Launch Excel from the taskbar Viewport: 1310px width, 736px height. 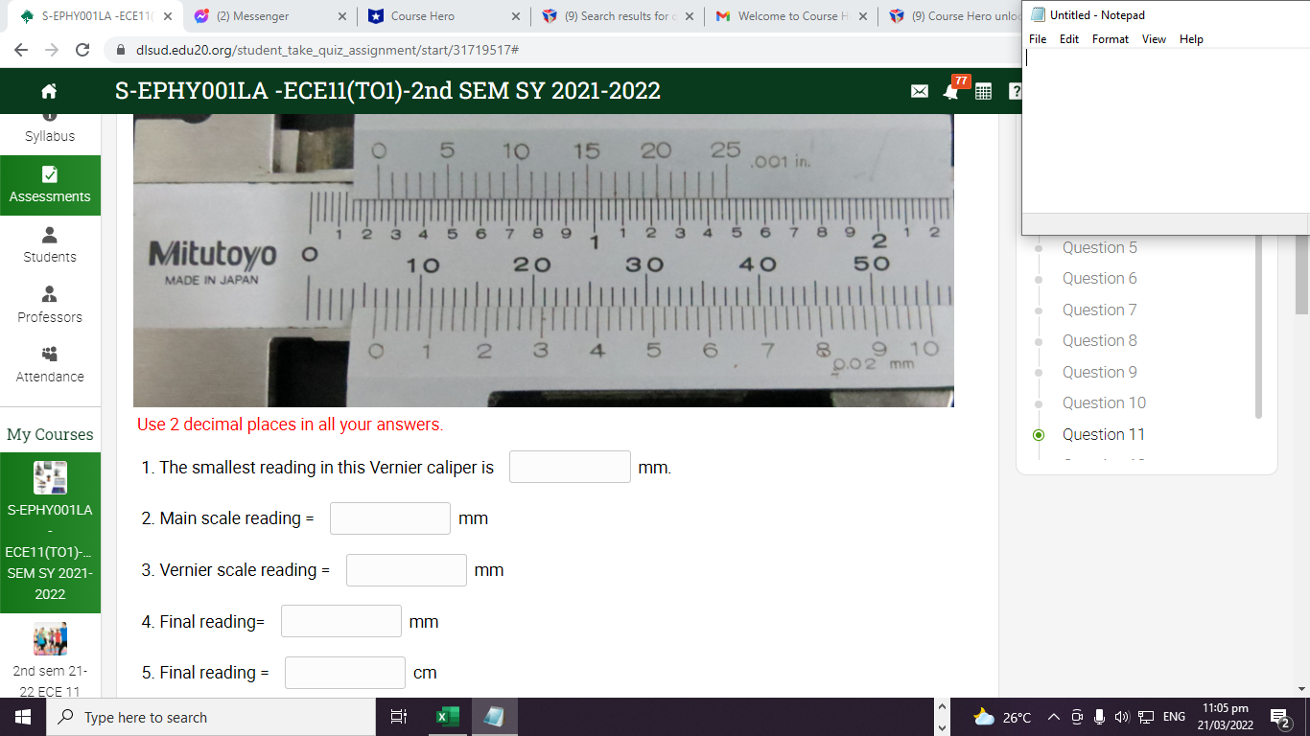point(447,716)
